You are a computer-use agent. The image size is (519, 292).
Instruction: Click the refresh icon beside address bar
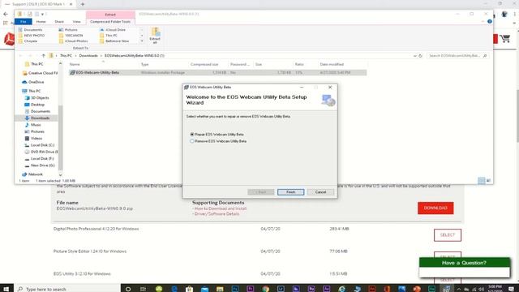click(x=420, y=56)
